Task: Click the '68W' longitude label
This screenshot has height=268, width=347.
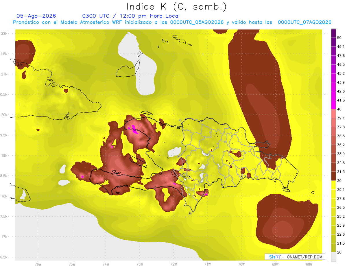Action: click(x=309, y=264)
